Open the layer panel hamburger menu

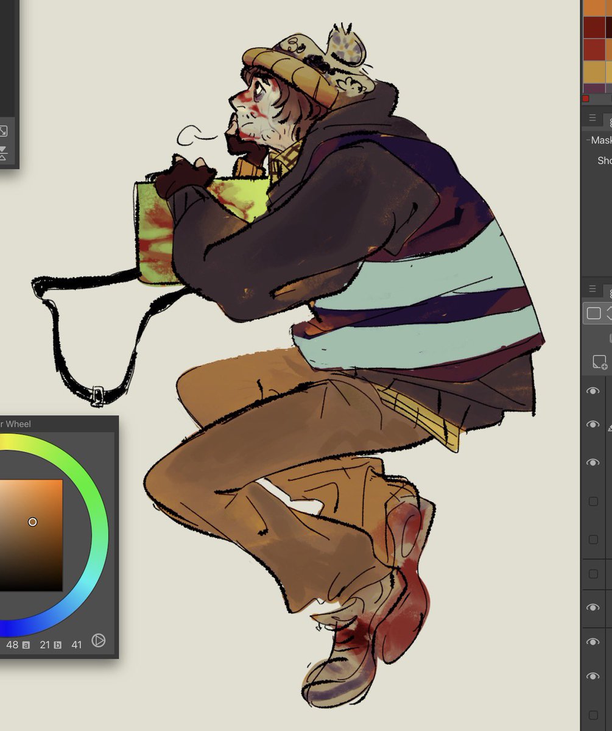click(x=593, y=289)
